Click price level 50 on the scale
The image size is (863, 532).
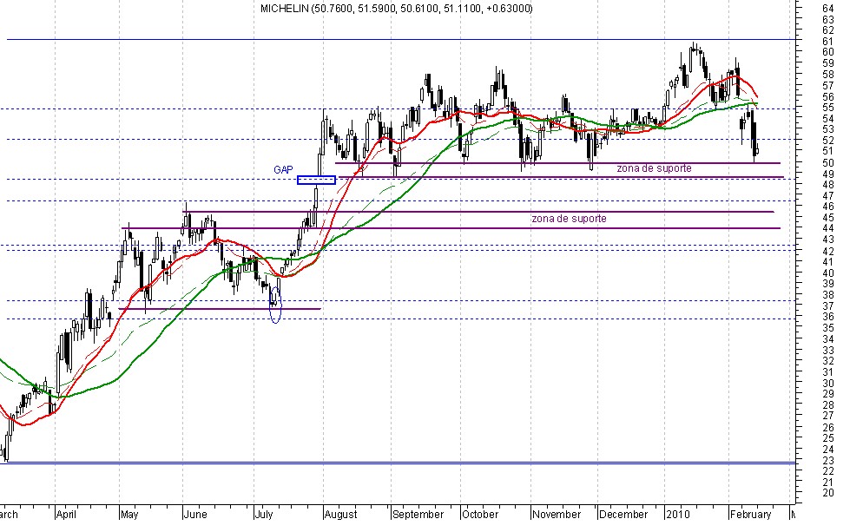click(827, 163)
